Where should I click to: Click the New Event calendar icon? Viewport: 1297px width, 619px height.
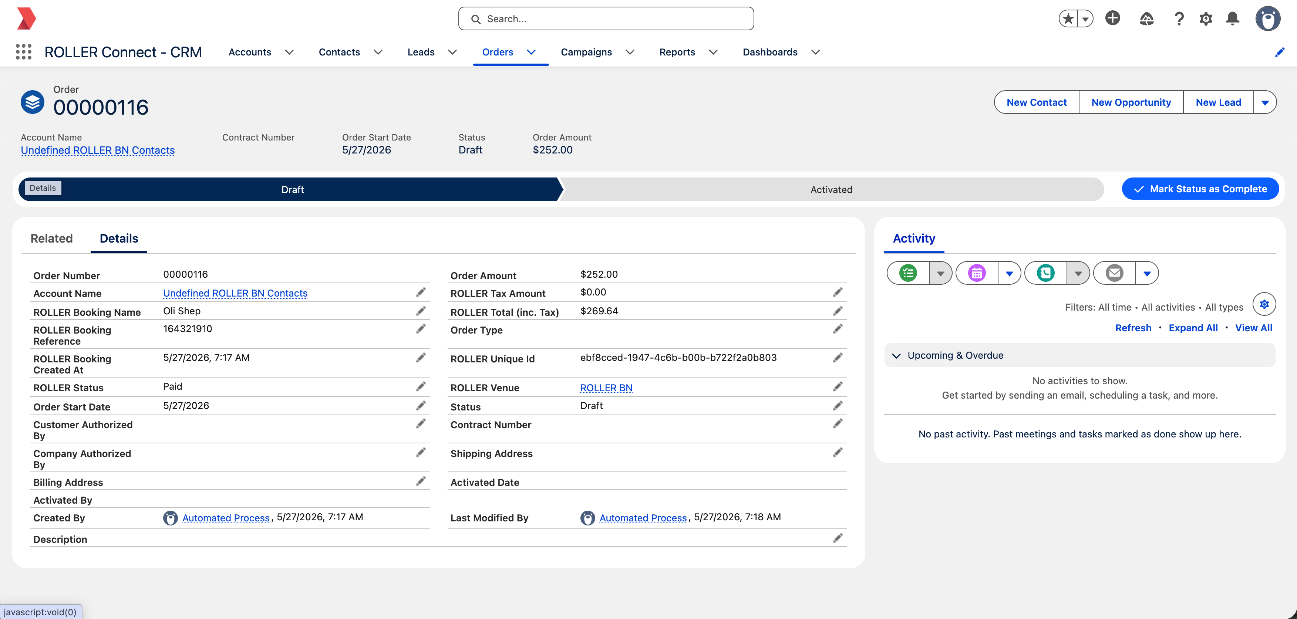977,273
